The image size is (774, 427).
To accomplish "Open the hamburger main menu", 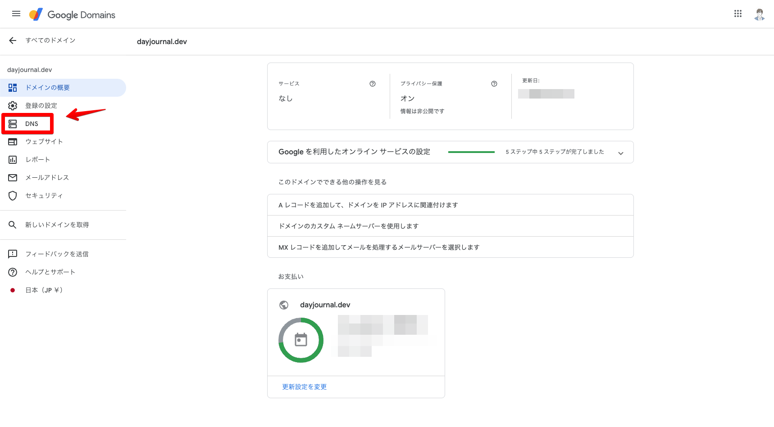I will coord(16,13).
